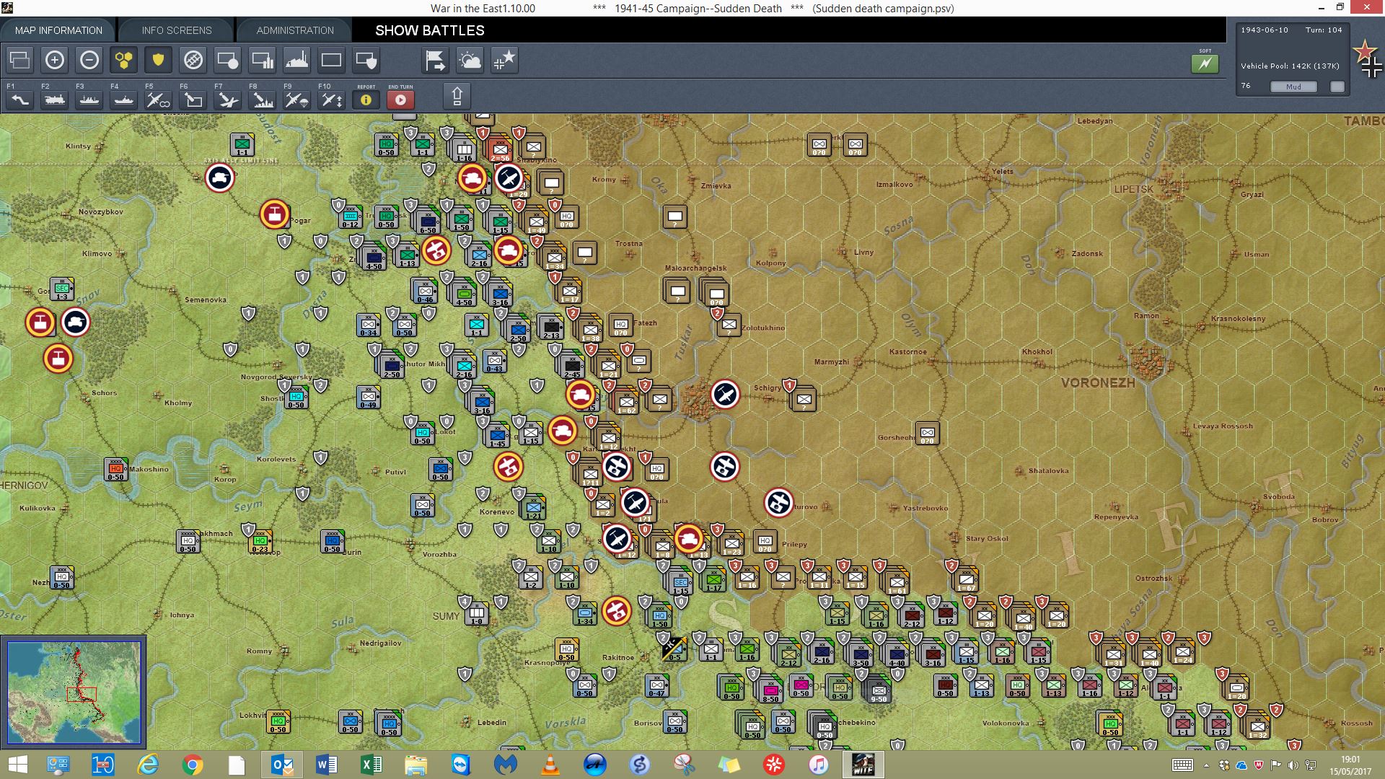Toggle the yellow hex grid overlay
Viewport: 1385px width, 779px height.
[x=124, y=60]
